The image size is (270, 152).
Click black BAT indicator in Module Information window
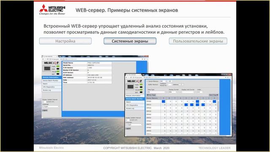[x=58, y=74]
